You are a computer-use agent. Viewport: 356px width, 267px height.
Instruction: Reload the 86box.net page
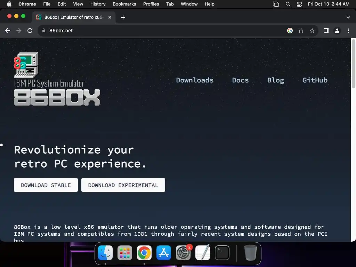point(30,31)
